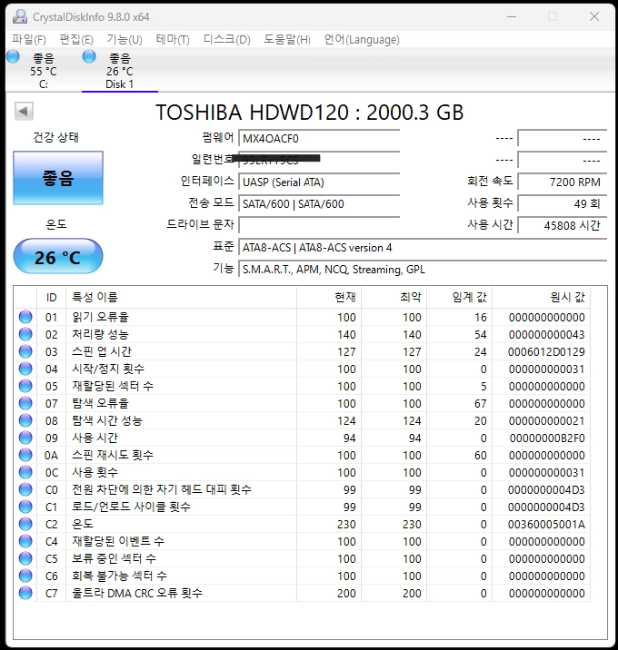The height and width of the screenshot is (650, 618).
Task: Select the 전원 차단에 의한 자기 헤드 대피 횟수 row
Action: tap(302, 489)
